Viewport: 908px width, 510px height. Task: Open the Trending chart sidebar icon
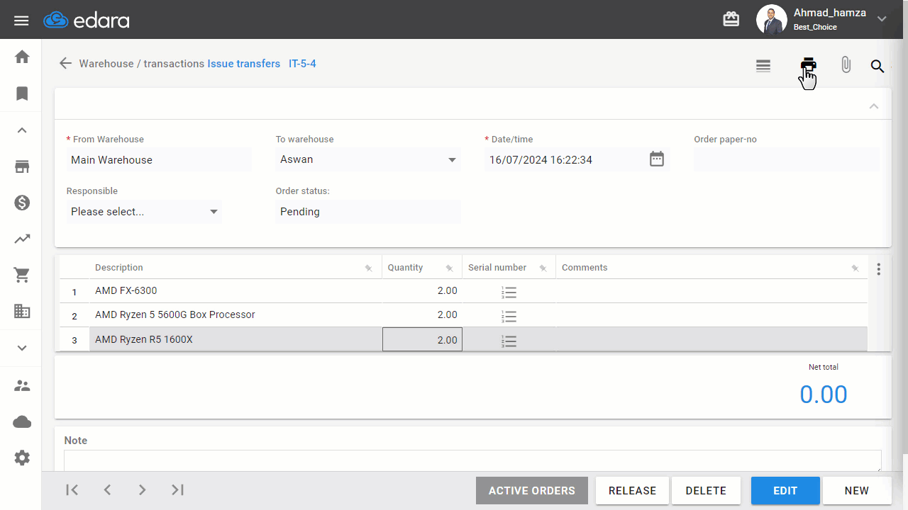[22, 239]
